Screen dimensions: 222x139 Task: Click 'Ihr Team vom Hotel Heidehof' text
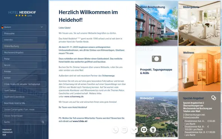73,107
